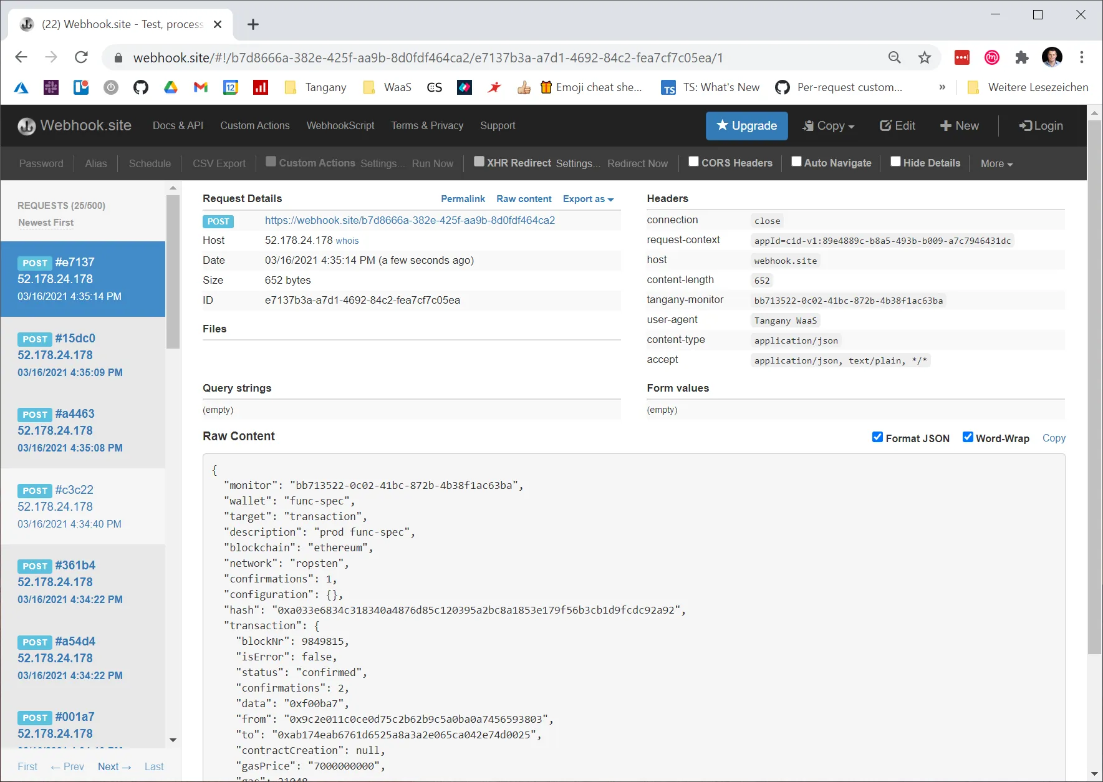
Task: Toggle the Newest First sort order
Action: 46,223
